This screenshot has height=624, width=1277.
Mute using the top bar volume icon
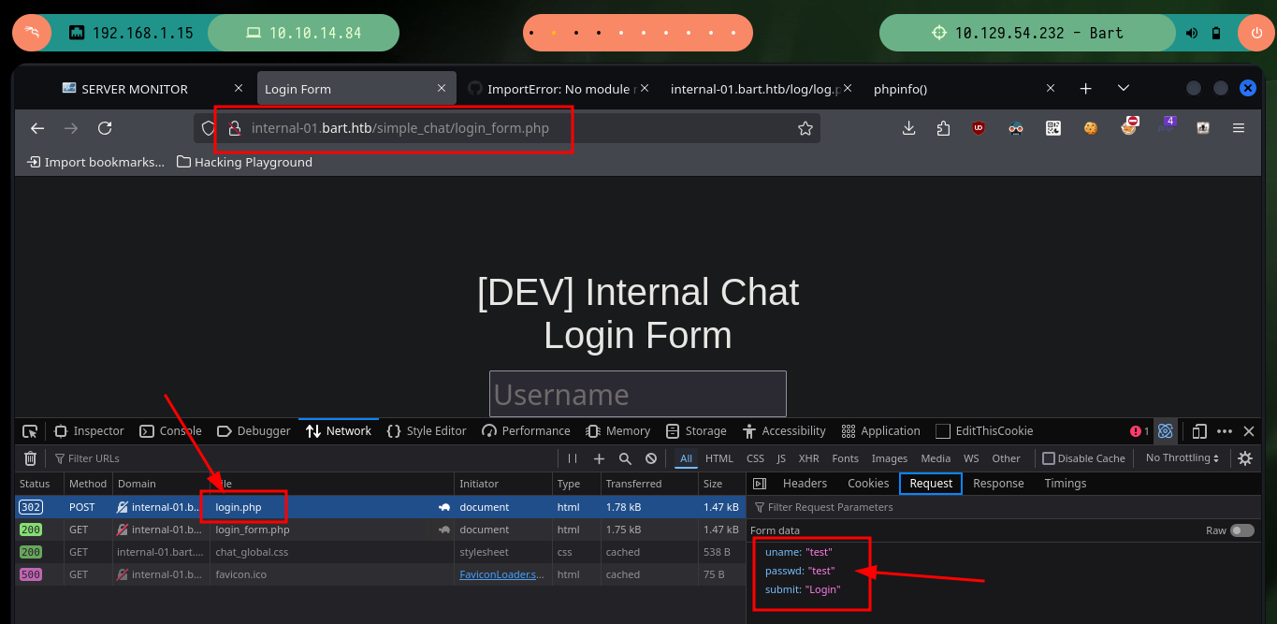[1192, 33]
